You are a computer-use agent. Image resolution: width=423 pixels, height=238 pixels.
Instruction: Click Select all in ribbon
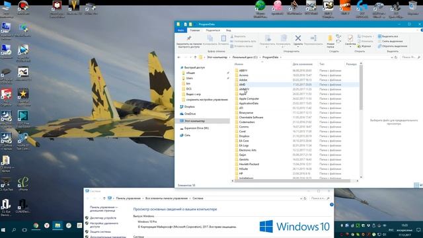(388, 36)
